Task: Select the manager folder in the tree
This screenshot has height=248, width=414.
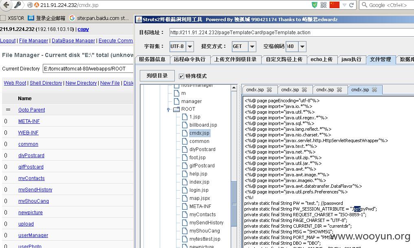Action: pyautogui.click(x=192, y=101)
